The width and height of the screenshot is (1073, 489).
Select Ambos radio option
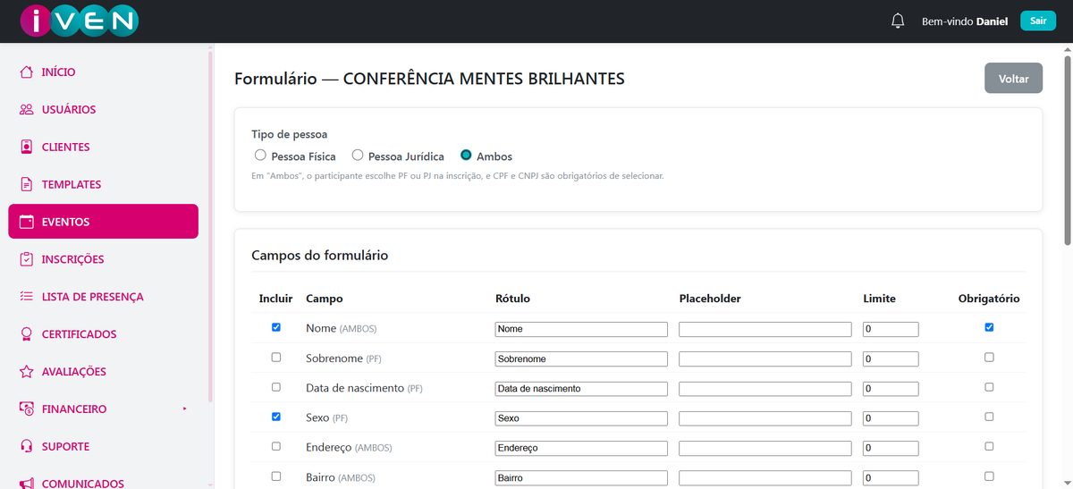click(466, 156)
